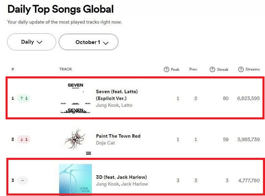Click the explicit label under the Doja Cat cover

pyautogui.click(x=89, y=153)
